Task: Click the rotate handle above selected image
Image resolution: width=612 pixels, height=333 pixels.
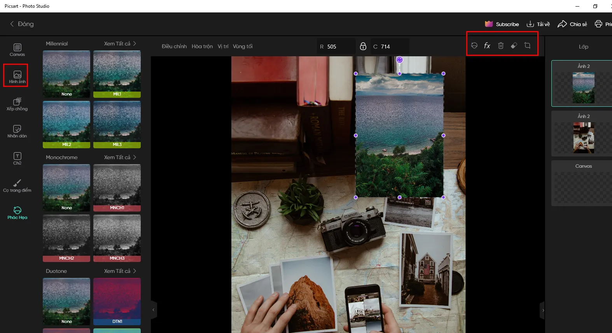Action: point(399,60)
